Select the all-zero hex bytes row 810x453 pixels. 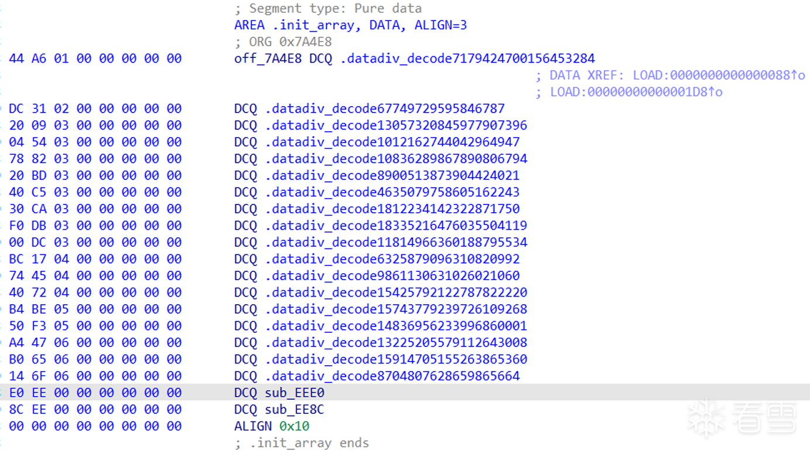(95, 426)
